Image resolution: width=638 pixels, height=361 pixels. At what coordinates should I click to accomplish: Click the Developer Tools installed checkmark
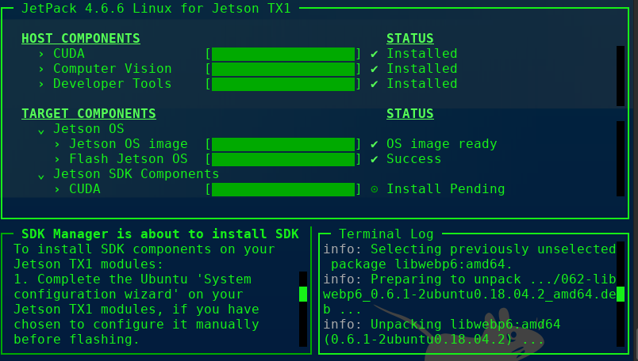pyautogui.click(x=374, y=84)
